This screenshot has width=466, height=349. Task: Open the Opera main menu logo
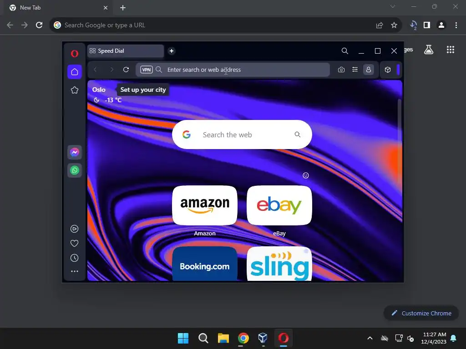coord(74,54)
